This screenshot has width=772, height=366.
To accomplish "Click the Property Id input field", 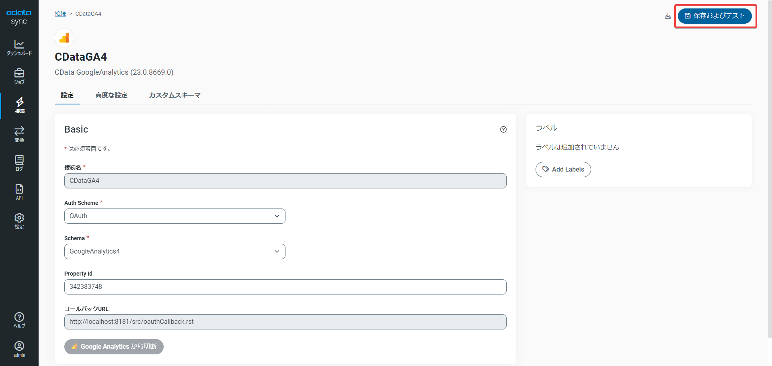I will 285,287.
